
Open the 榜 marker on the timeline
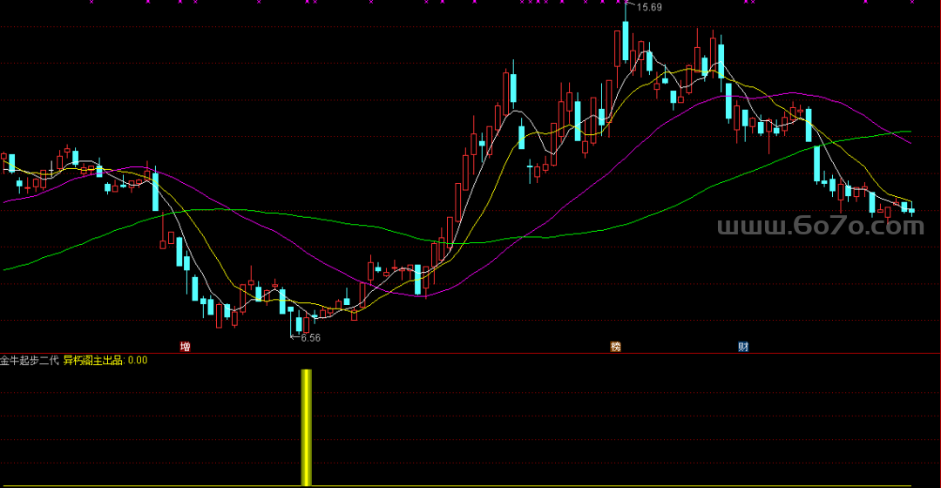click(616, 347)
